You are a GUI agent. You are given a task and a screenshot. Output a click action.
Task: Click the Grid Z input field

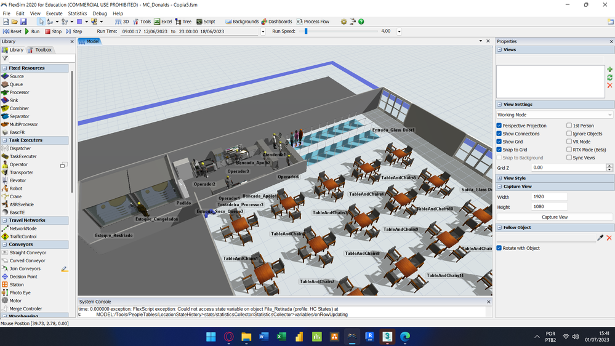click(569, 167)
